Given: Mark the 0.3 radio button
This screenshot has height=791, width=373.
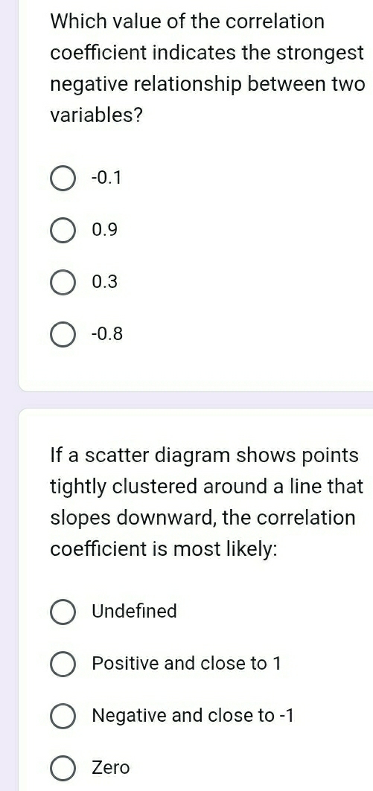Looking at the screenshot, I should click(63, 283).
